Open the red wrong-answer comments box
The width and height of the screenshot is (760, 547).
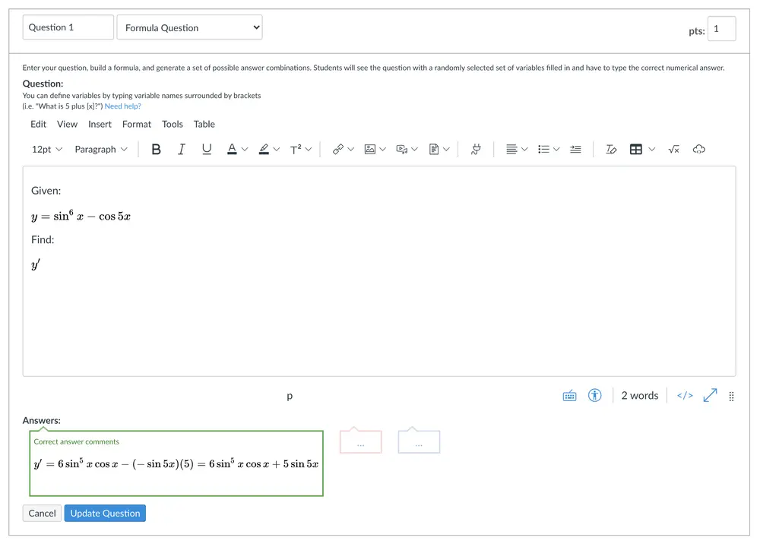tap(360, 441)
